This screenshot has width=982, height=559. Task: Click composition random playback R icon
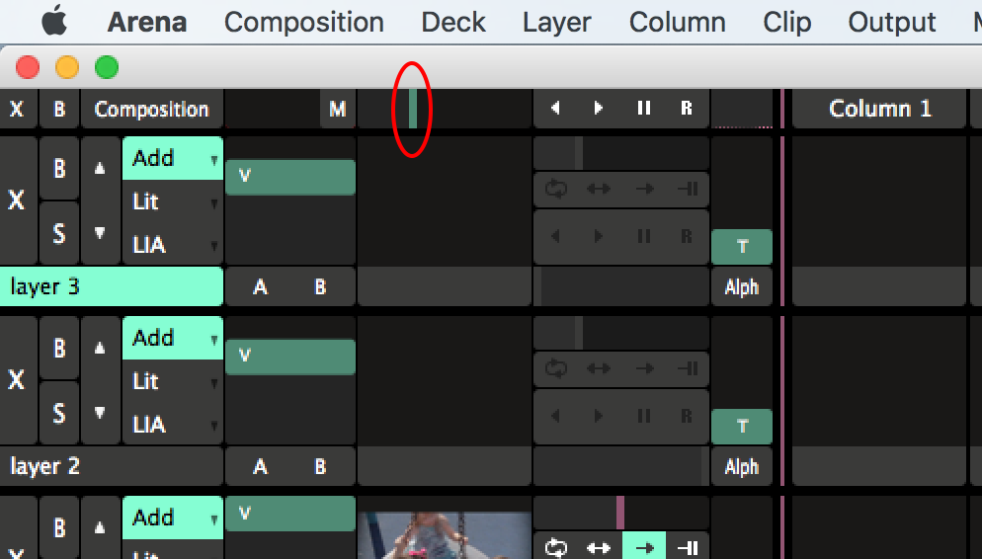click(687, 109)
